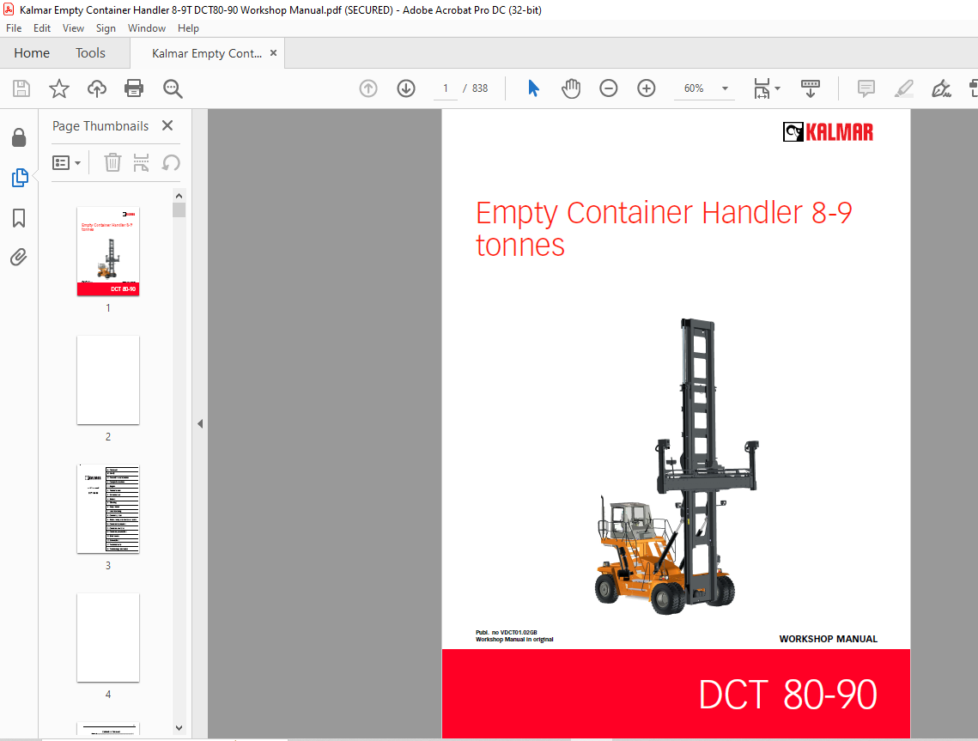978x741 pixels.
Task: Open the Edit menu
Action: [42, 28]
